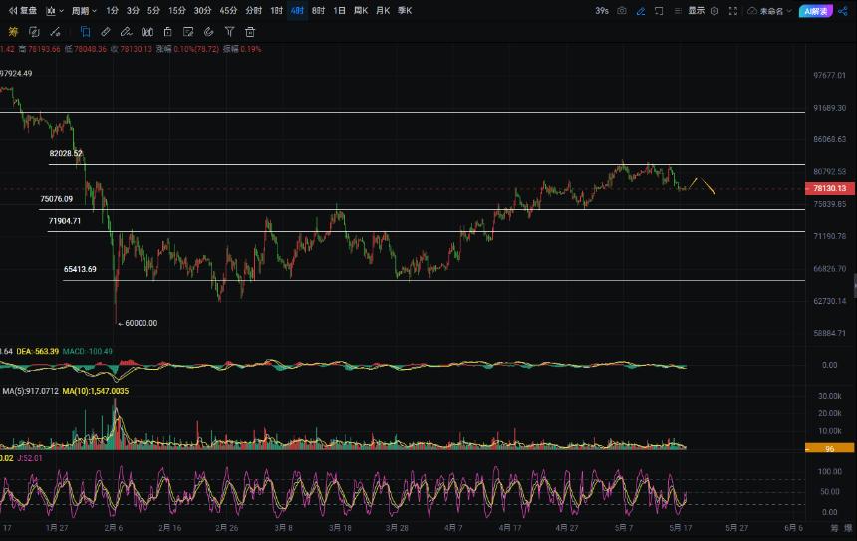Switch to the 周K weekly chart
The width and height of the screenshot is (857, 541).
pyautogui.click(x=361, y=10)
